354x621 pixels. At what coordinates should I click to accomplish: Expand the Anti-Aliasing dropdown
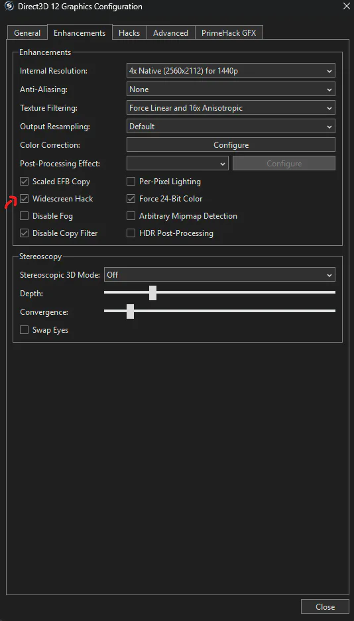(231, 89)
